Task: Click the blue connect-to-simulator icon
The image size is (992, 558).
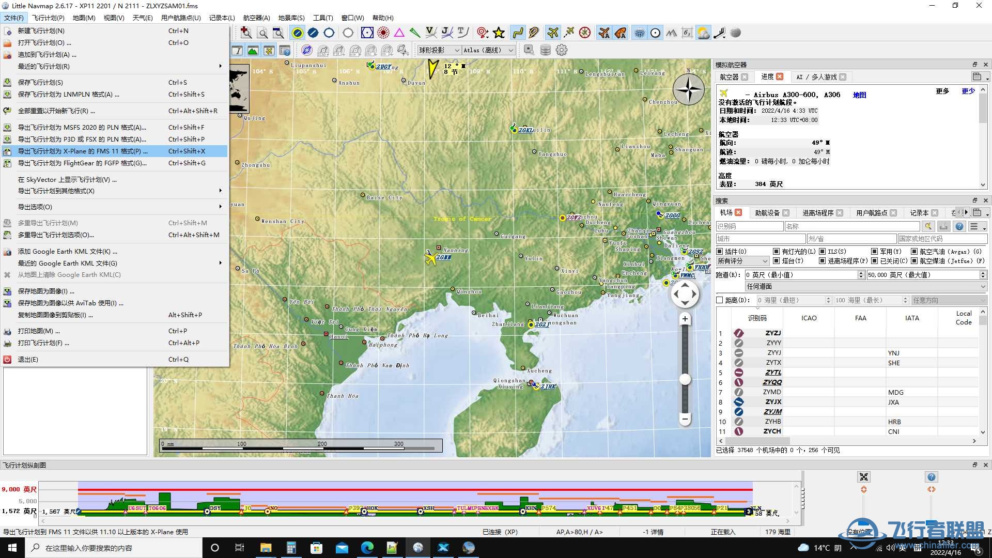Action: (x=307, y=50)
